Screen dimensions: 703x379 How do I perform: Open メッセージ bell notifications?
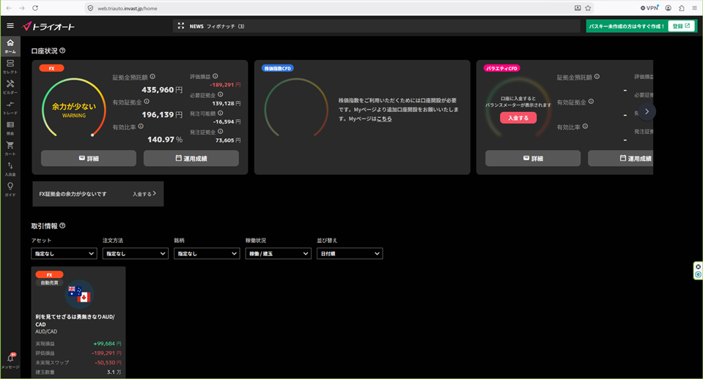(10, 361)
